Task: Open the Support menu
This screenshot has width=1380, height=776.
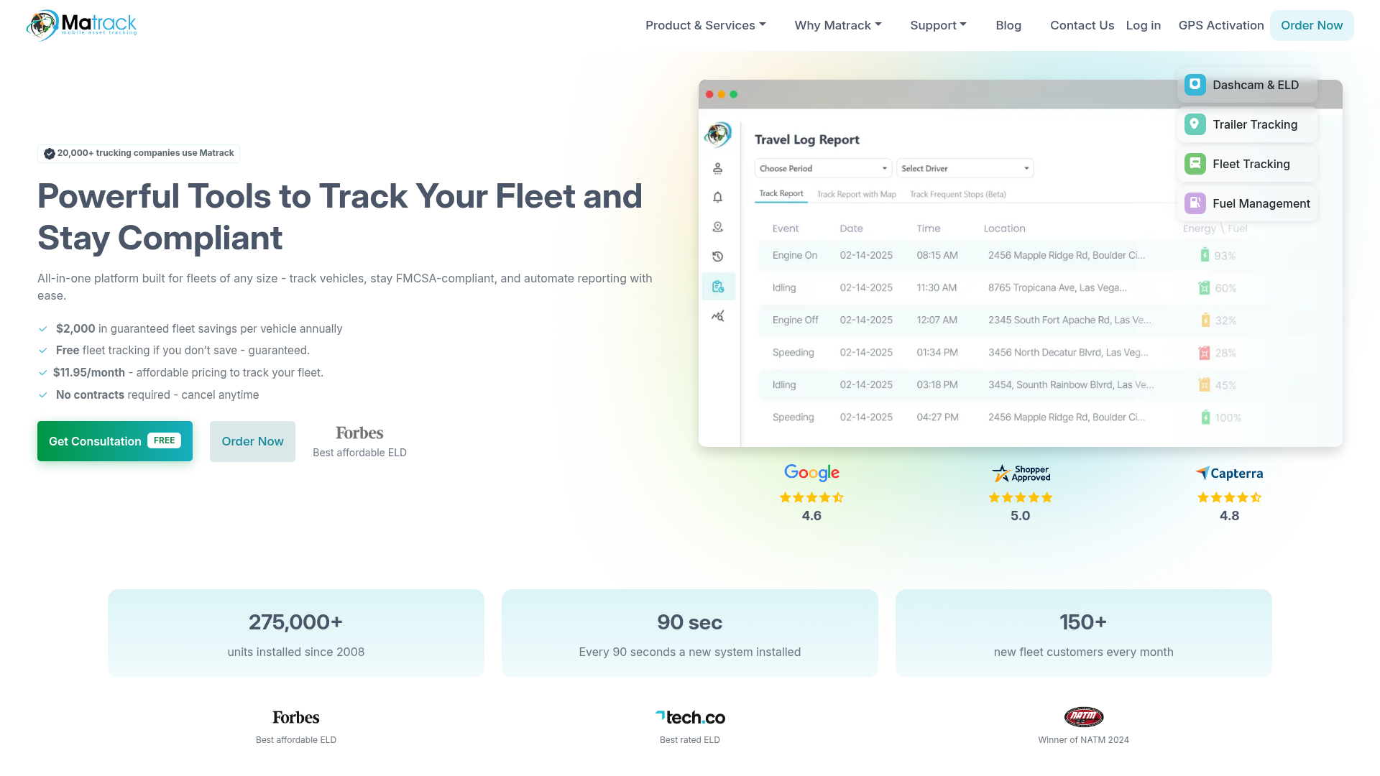Action: [x=938, y=24]
